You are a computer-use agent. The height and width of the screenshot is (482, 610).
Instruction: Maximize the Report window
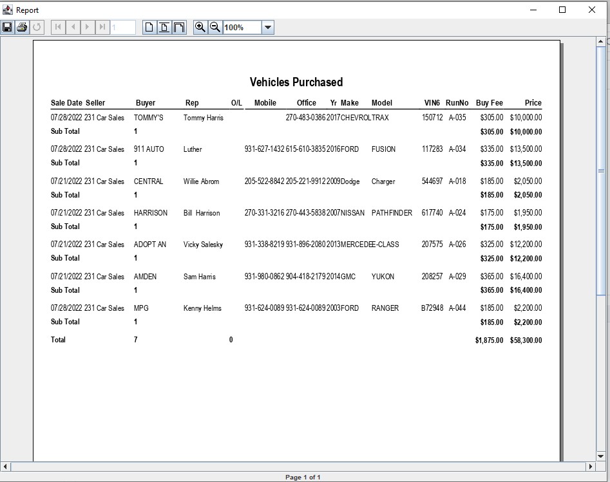pos(562,10)
